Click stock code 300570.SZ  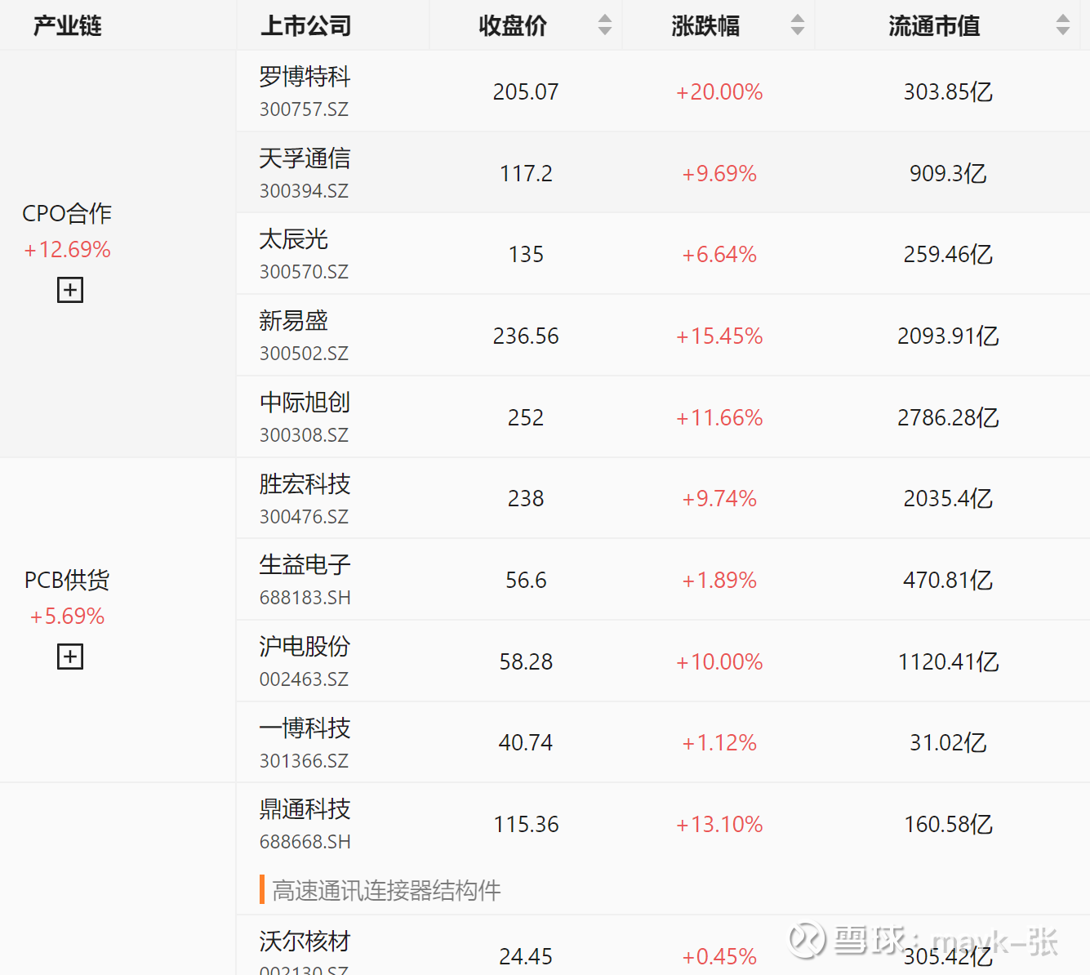(304, 272)
